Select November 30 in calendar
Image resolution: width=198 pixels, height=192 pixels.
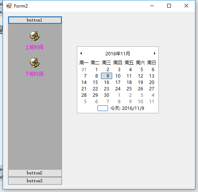click(107, 95)
